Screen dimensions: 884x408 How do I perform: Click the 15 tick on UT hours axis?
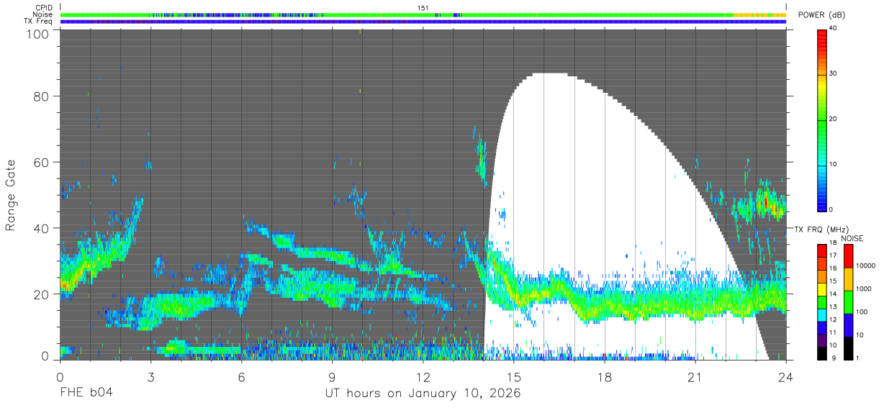(514, 376)
